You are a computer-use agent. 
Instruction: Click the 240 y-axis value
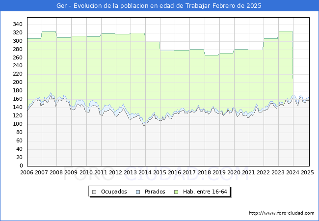coord(18,65)
